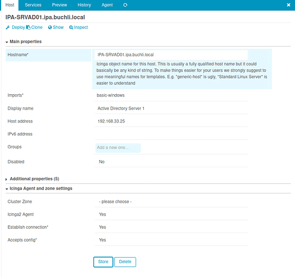Click the Inspect magnifier icon
Image resolution: width=295 pixels, height=277 pixels.
[71, 28]
